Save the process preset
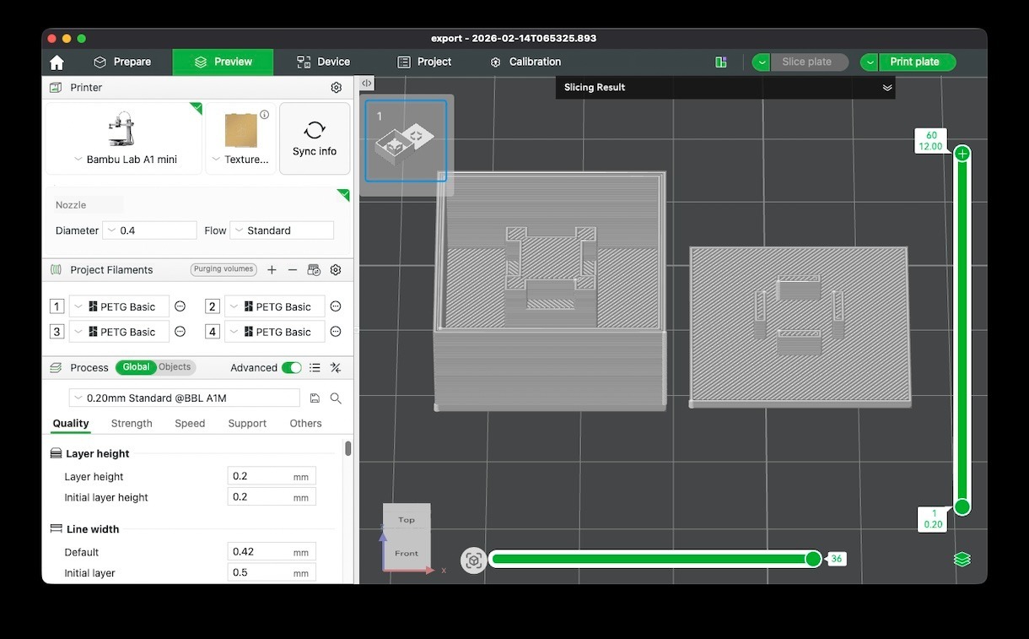 point(315,398)
